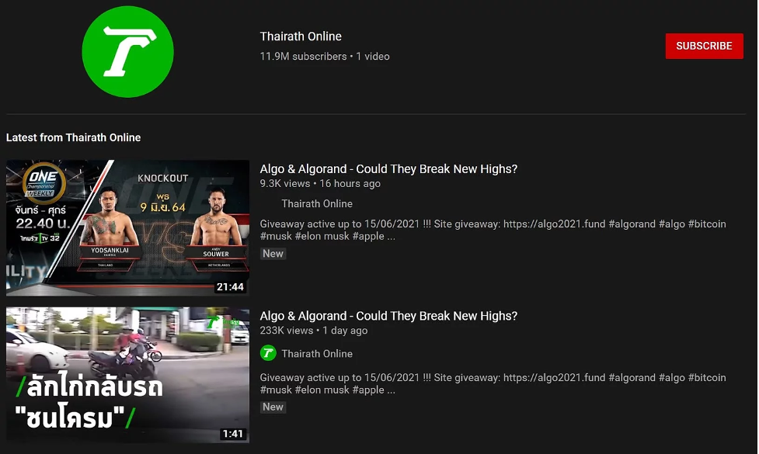This screenshot has width=759, height=454.
Task: Subscribe to Thairath Online channel
Action: click(x=704, y=46)
